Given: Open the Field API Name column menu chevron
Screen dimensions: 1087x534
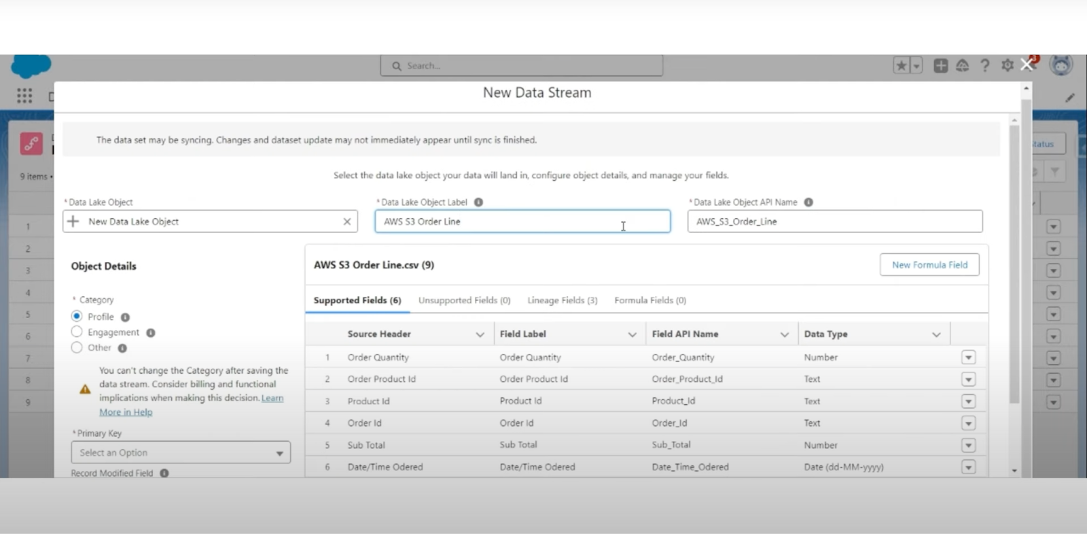Looking at the screenshot, I should click(784, 334).
